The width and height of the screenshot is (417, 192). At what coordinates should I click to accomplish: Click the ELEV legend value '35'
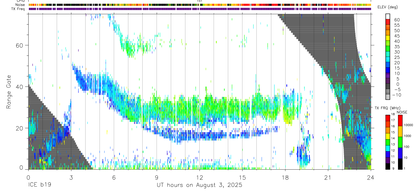coord(397,47)
